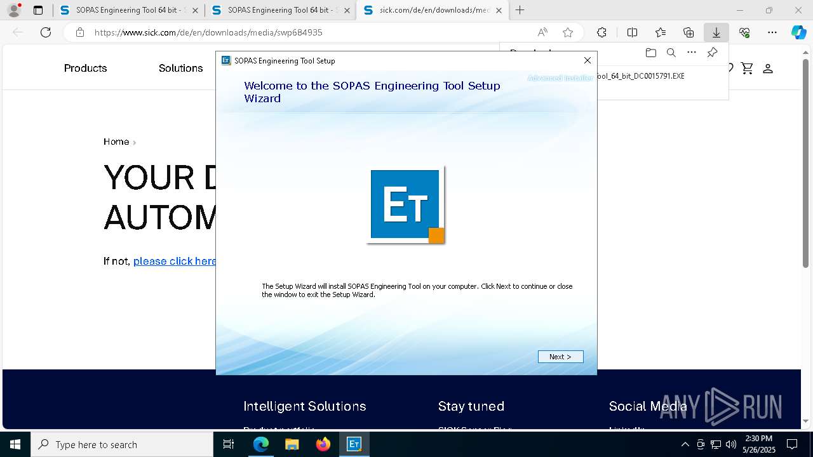Reload the current page
This screenshot has height=457, width=813.
(x=46, y=32)
